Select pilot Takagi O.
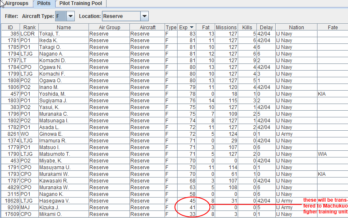 [64, 47]
